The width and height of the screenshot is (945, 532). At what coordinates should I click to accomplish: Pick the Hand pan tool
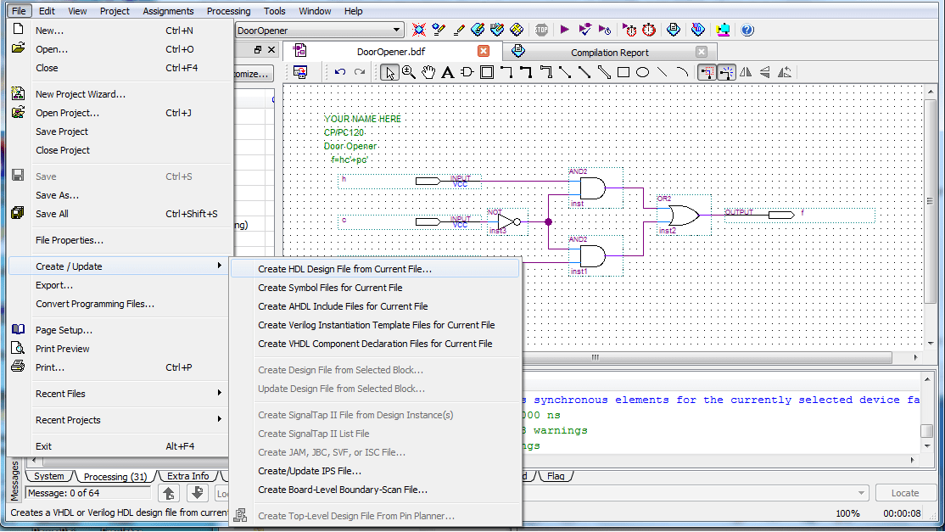[x=428, y=72]
